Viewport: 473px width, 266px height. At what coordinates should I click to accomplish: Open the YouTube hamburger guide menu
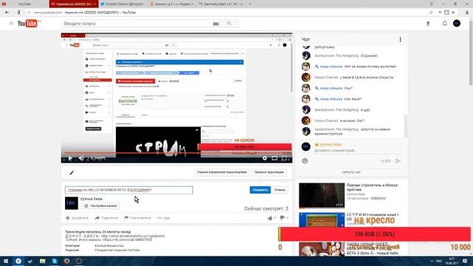[11, 24]
